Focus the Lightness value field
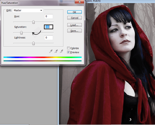This screenshot has height=125, width=155. [x=48, y=38]
